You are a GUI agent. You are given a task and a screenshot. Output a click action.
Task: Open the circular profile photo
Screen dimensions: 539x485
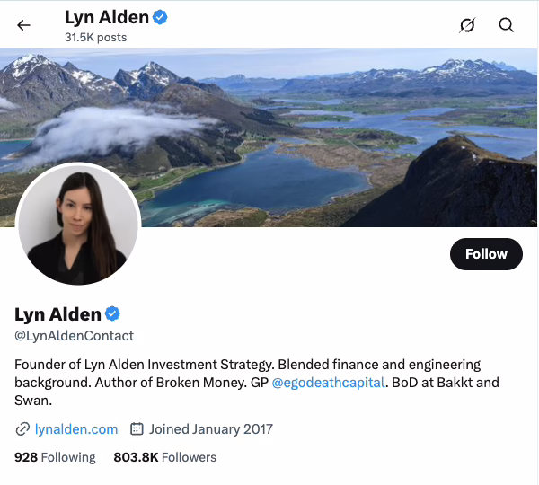tap(78, 224)
